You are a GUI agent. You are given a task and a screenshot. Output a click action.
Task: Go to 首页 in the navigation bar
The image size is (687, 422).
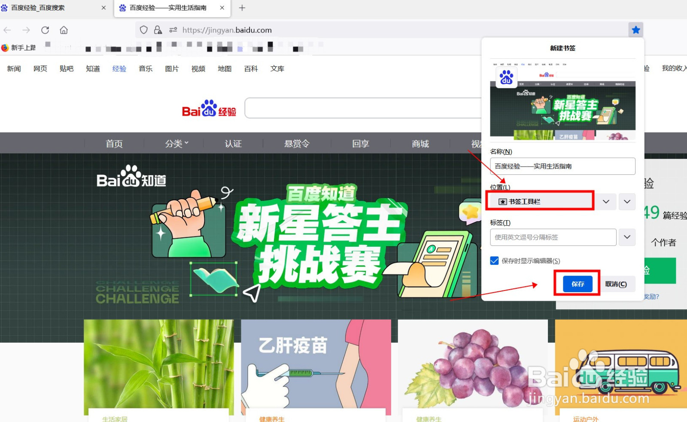point(114,144)
